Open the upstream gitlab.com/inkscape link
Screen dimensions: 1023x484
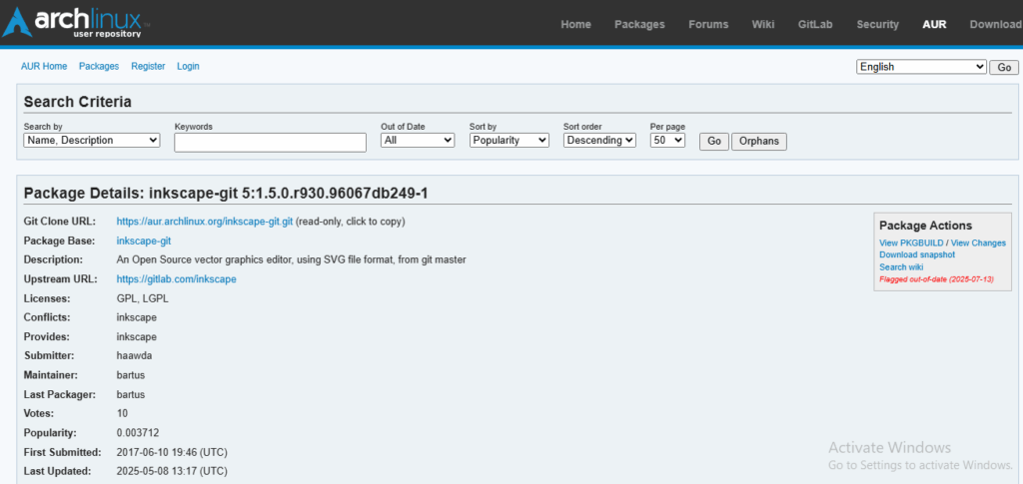click(176, 279)
